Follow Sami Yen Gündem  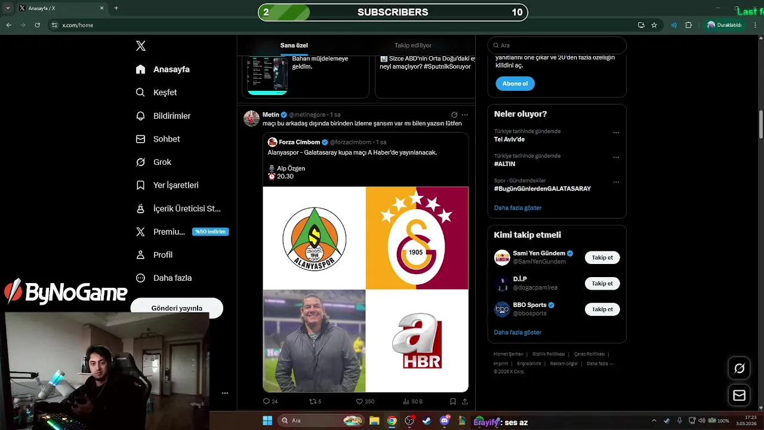[x=602, y=257]
